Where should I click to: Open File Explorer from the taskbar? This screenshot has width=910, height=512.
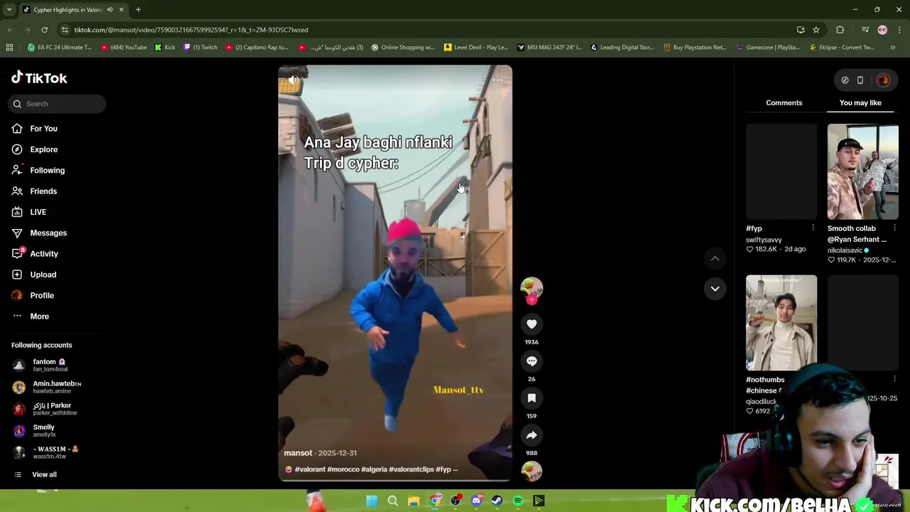[413, 501]
